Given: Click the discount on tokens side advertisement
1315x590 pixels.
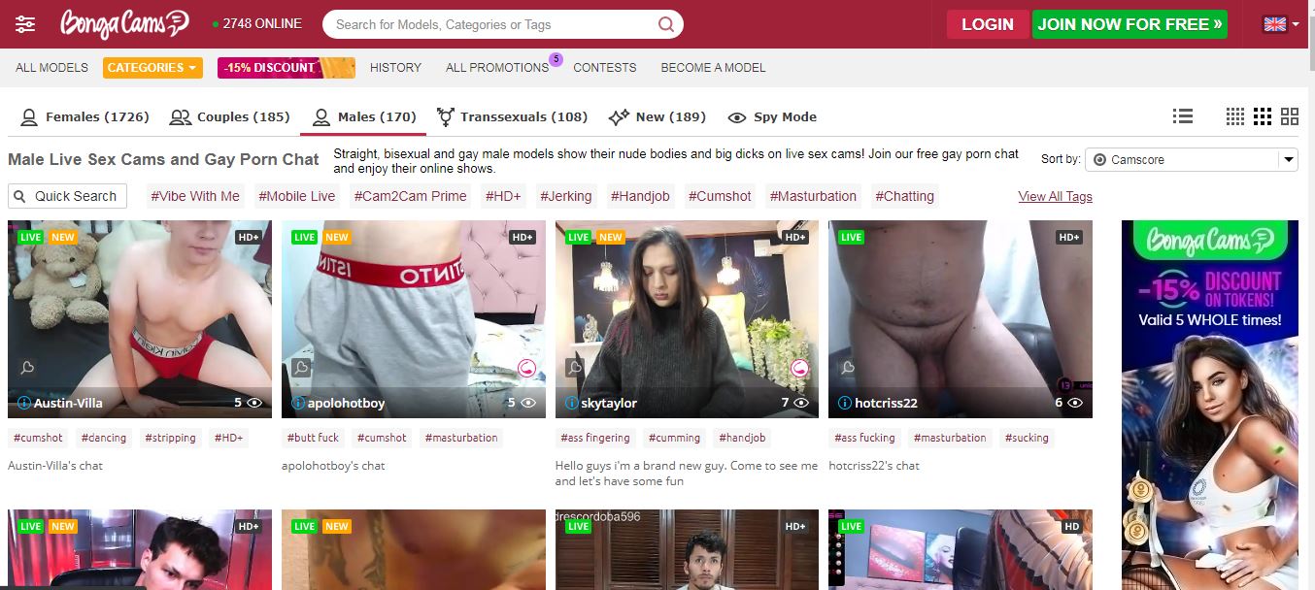Looking at the screenshot, I should [1210, 405].
